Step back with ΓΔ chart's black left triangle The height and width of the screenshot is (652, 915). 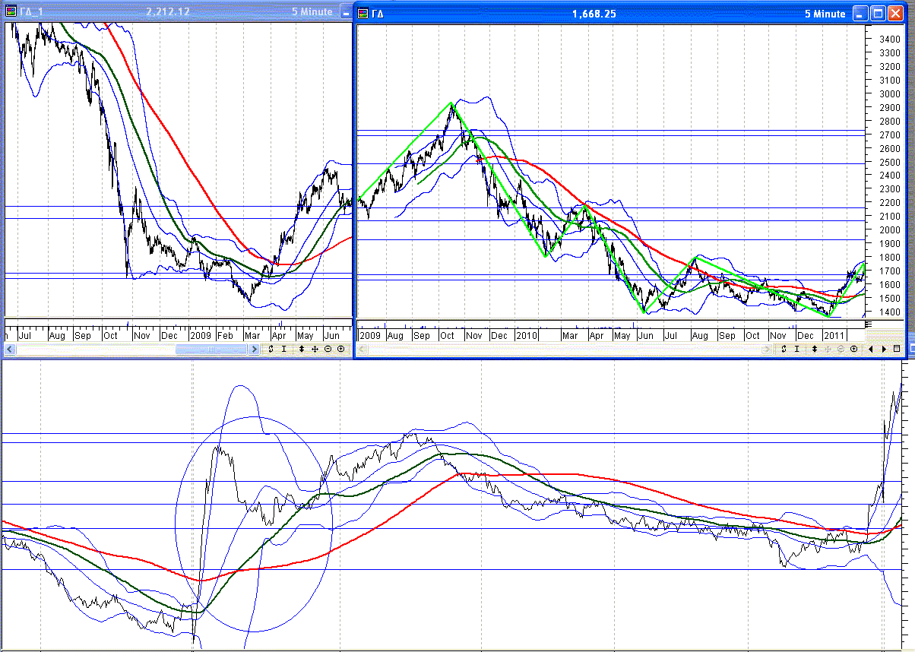(x=872, y=349)
